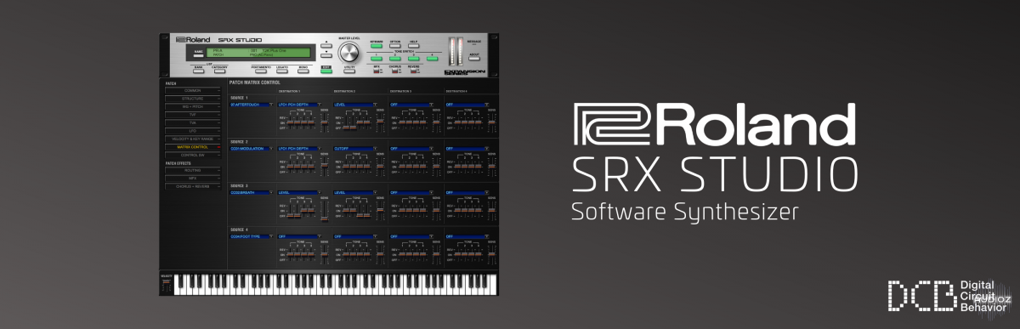Toggle the MONO switch
The image size is (1020, 329).
(x=303, y=71)
